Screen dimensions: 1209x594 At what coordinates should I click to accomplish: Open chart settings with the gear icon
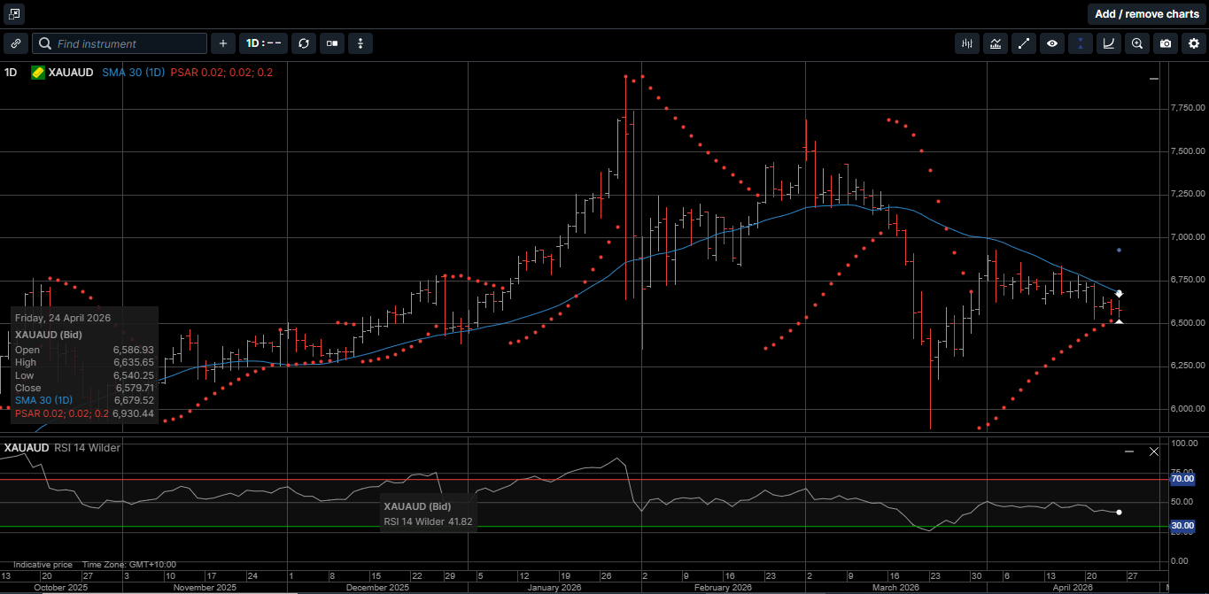[1195, 43]
